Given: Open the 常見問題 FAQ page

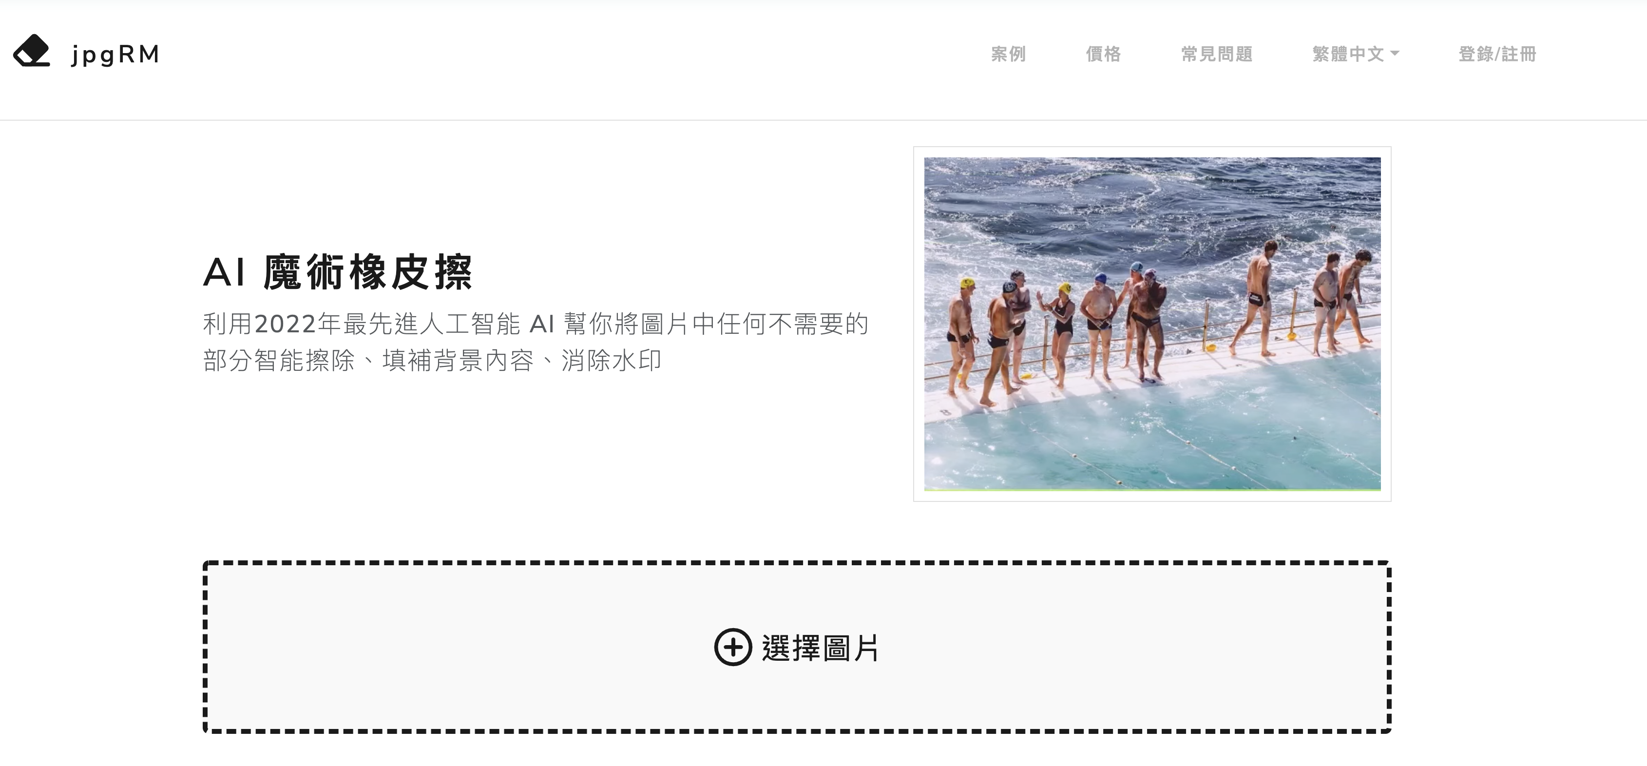Looking at the screenshot, I should (x=1216, y=54).
